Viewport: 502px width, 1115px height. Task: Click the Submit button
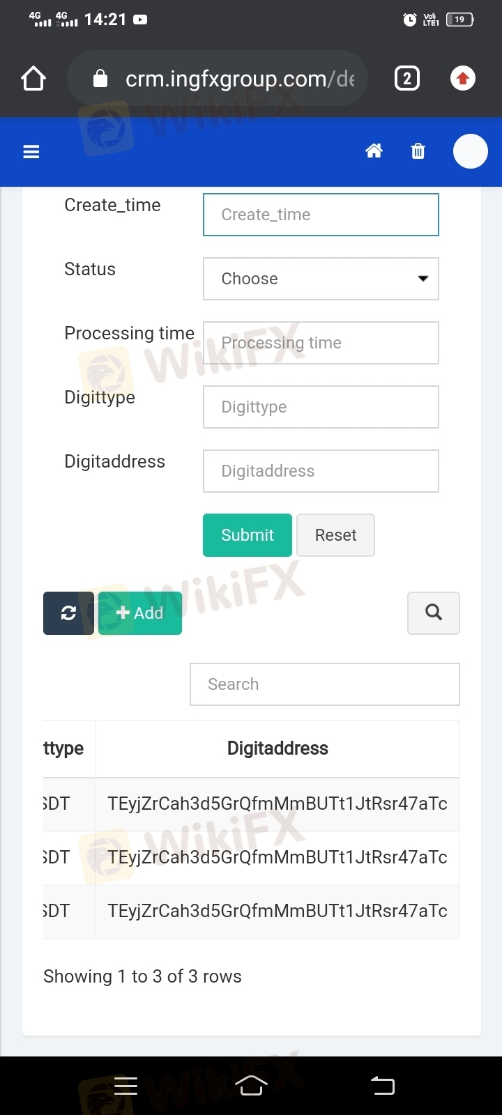248,535
